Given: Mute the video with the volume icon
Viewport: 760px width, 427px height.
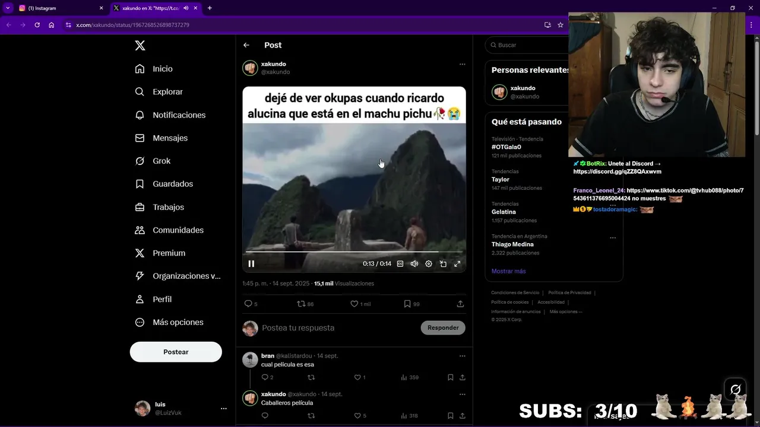Looking at the screenshot, I should coord(414,264).
